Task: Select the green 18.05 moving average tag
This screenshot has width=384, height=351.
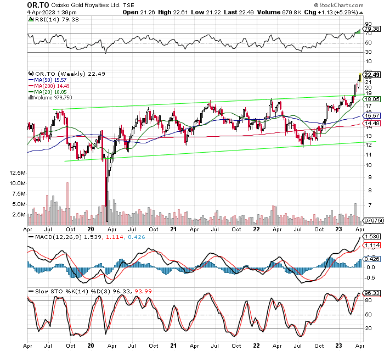Action: [x=372, y=99]
